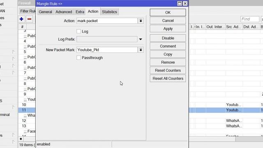Sort by Dst. Address column header
This screenshot has height=148, width=263.
pyautogui.click(x=251, y=27)
